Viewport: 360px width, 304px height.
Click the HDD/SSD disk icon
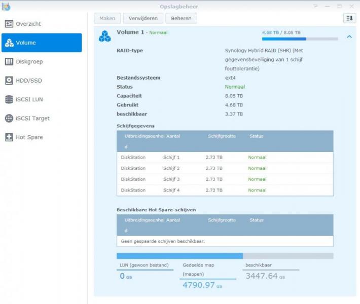coord(9,81)
